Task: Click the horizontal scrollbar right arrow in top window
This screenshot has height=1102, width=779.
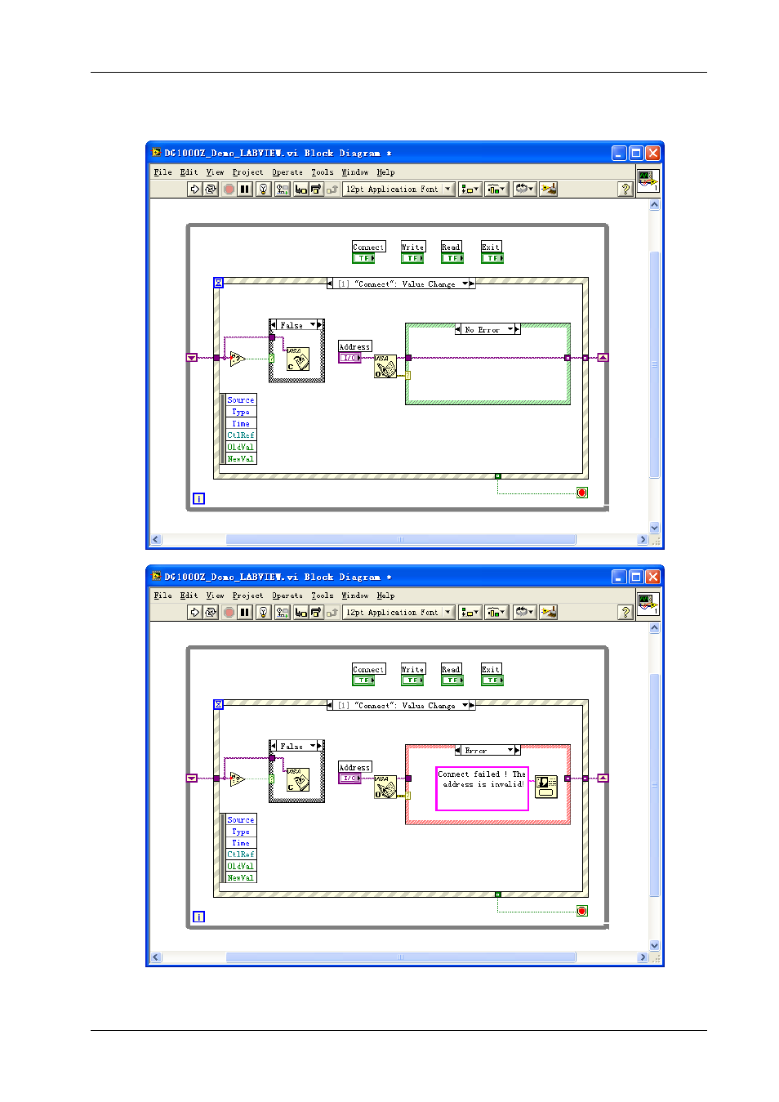Action: coord(643,539)
